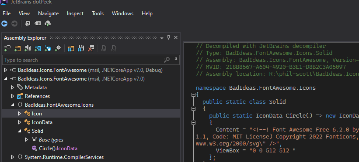
Task: Expand the IconData class node
Action: 20,122
